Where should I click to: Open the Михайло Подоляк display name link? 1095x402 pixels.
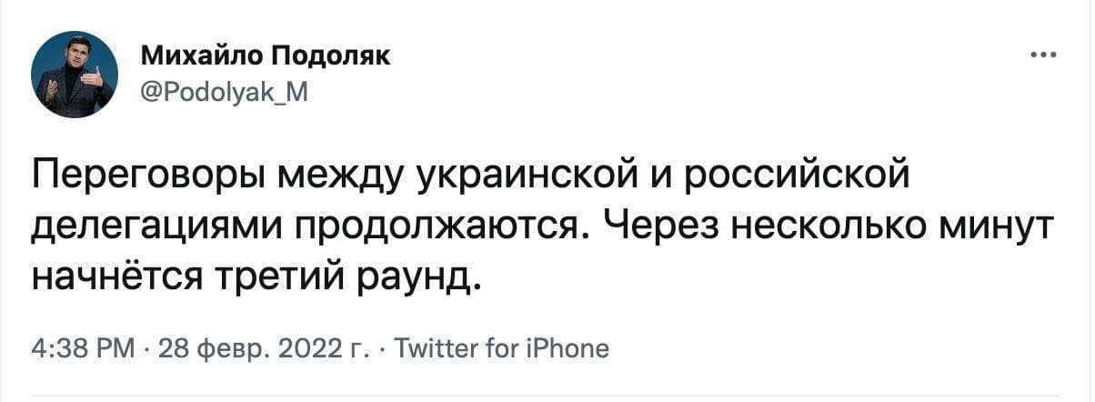[266, 56]
